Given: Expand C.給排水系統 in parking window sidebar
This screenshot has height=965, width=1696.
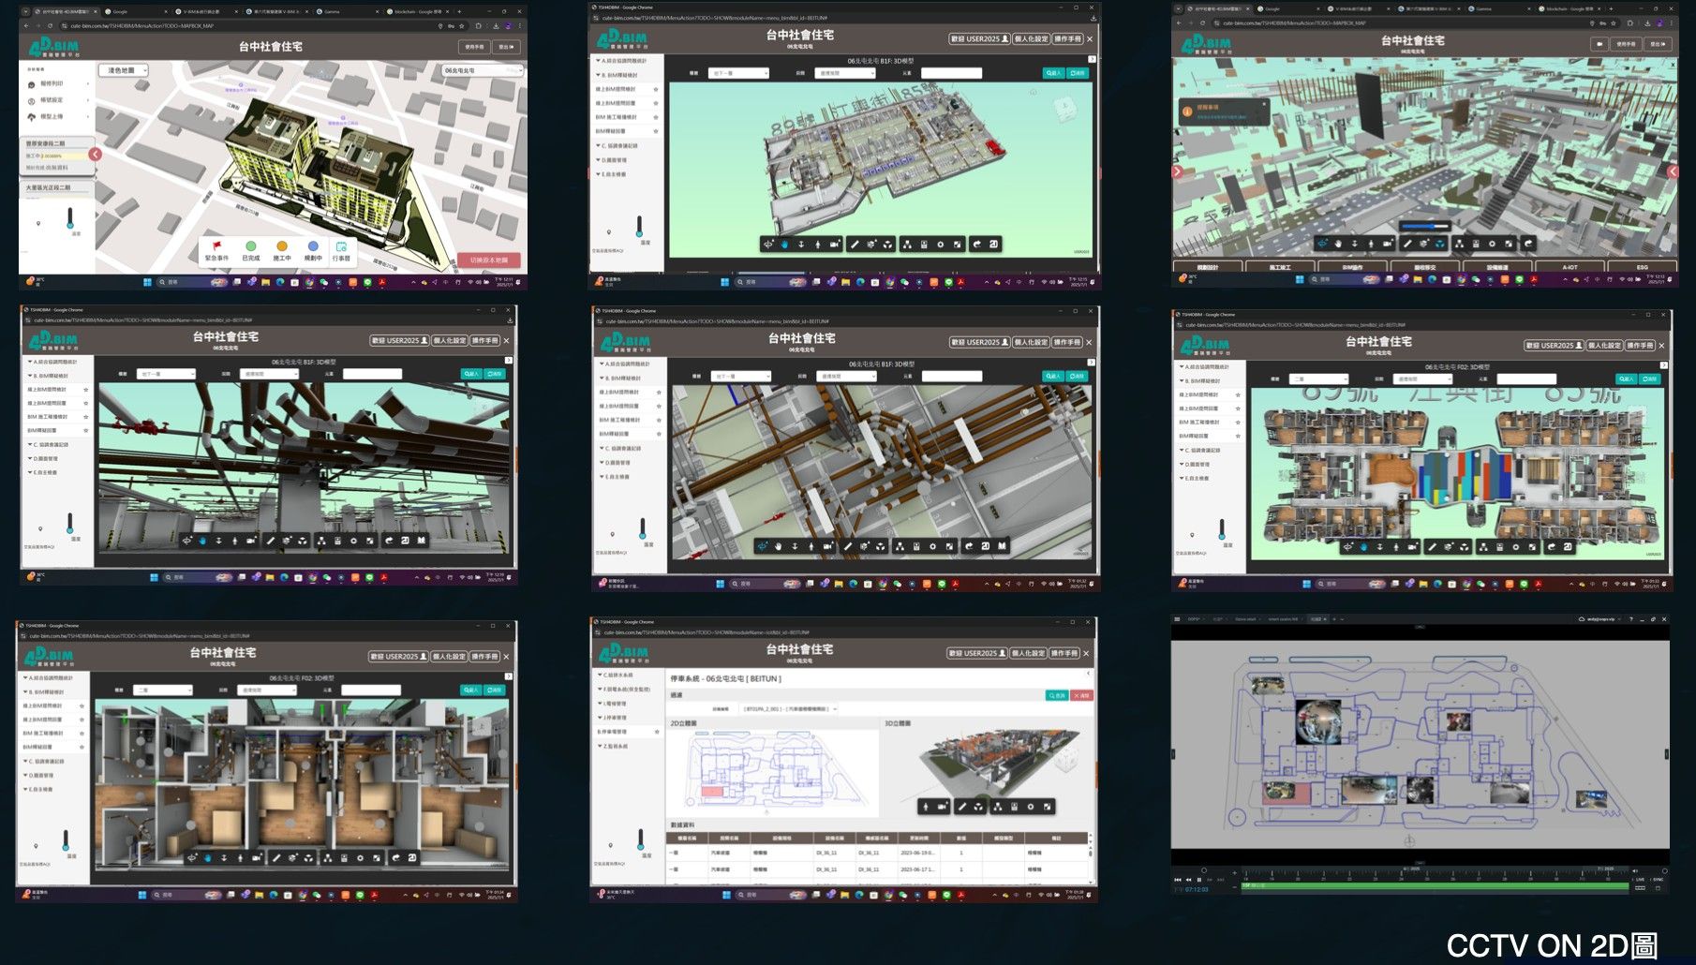Looking at the screenshot, I should pos(616,675).
